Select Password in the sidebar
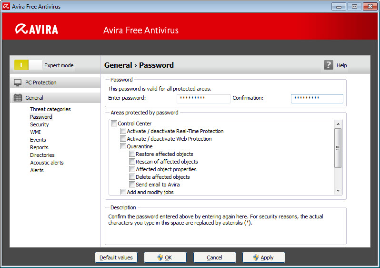 (x=41, y=117)
